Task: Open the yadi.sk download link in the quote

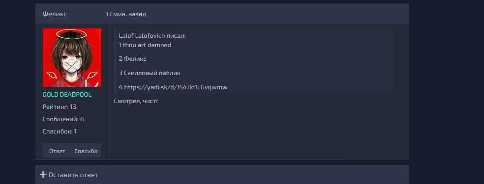Action: click(x=176, y=87)
